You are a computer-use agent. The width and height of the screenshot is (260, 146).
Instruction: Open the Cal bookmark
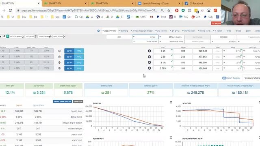(78, 17)
